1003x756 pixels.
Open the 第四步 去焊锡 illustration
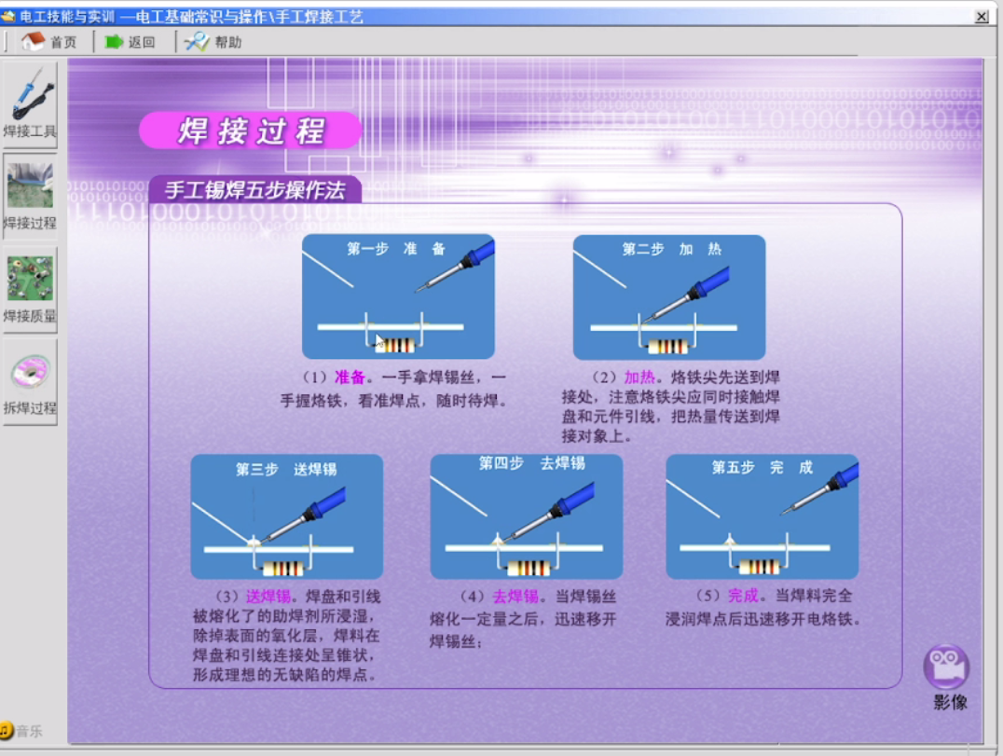click(526, 516)
